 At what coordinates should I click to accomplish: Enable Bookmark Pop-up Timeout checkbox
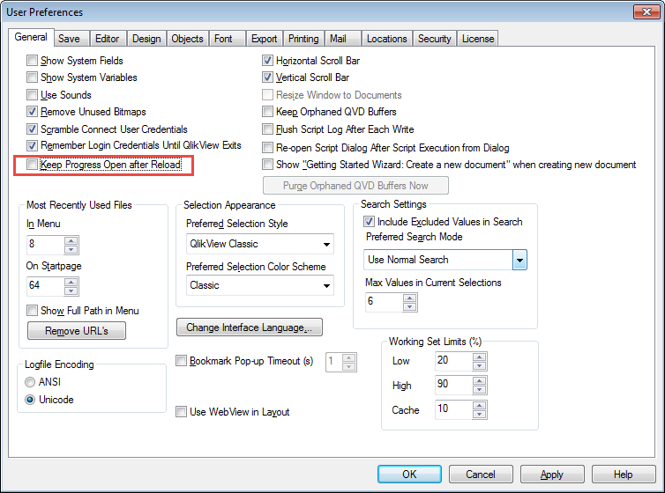coord(181,361)
